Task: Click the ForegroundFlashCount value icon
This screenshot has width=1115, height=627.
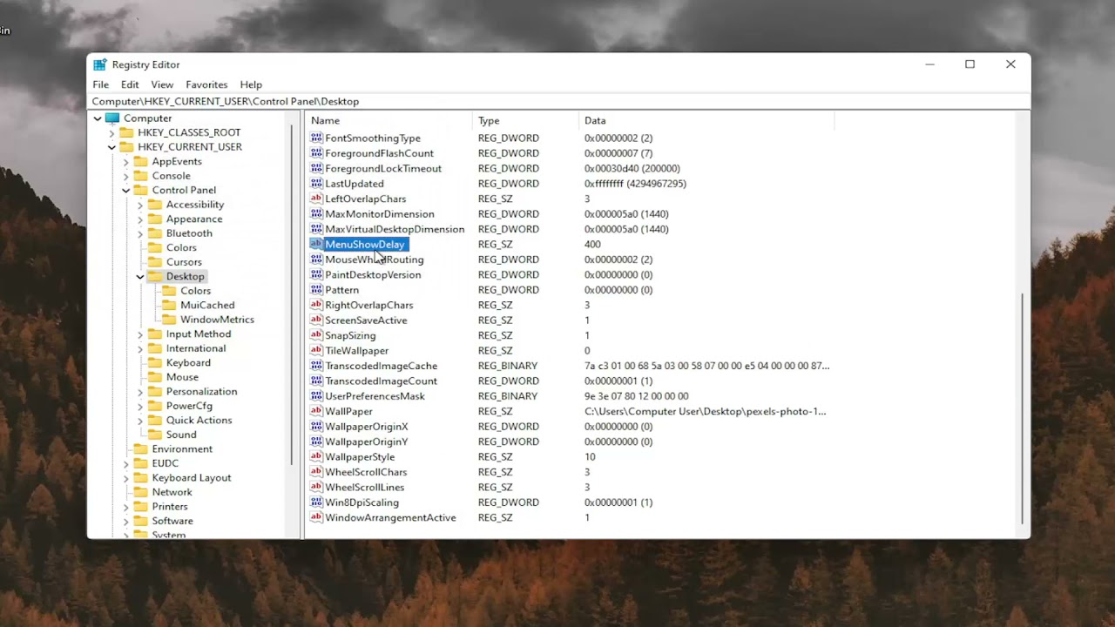Action: tap(317, 153)
